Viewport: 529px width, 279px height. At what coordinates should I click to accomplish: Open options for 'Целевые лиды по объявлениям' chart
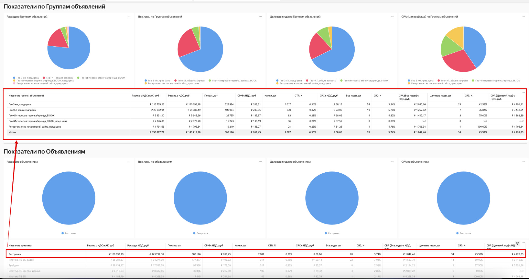[392, 162]
